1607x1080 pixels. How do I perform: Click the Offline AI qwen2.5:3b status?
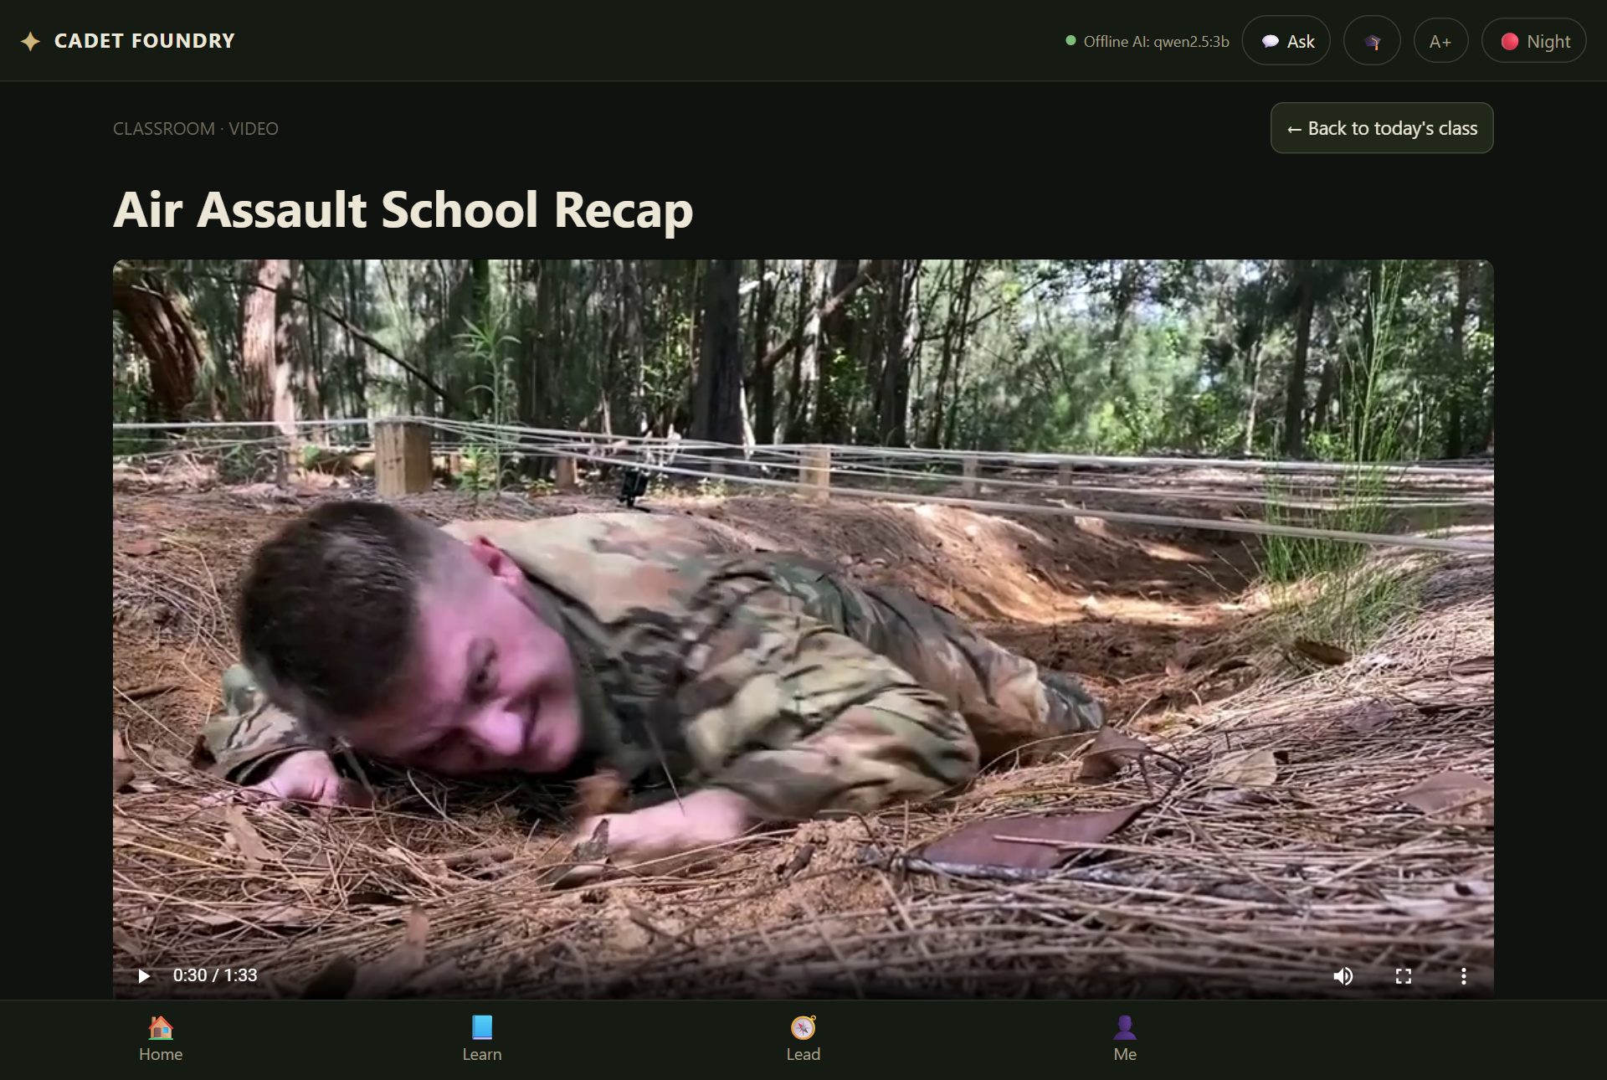(x=1147, y=41)
